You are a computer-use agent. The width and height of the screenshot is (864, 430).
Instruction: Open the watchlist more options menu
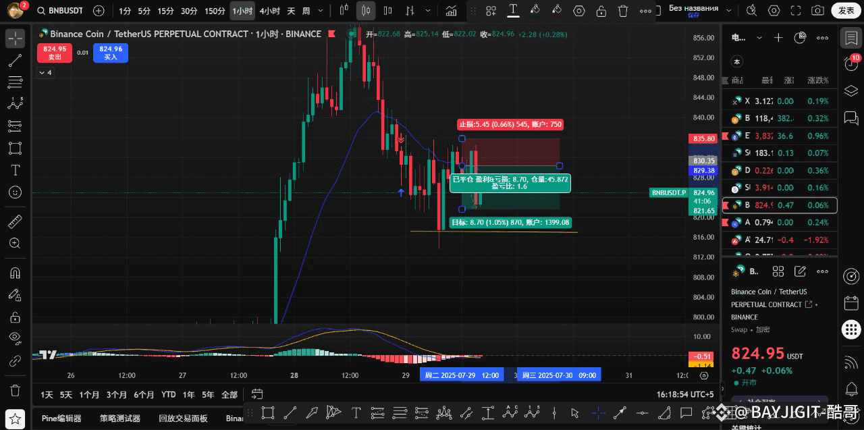[822, 38]
